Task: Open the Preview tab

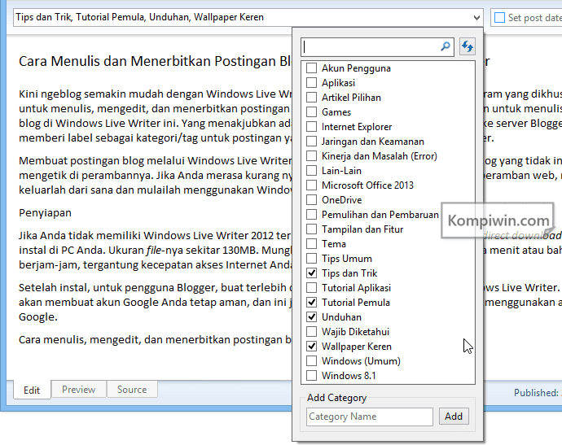Action: coord(78,389)
